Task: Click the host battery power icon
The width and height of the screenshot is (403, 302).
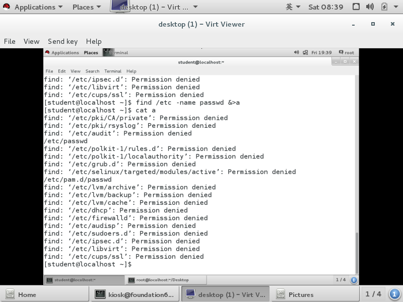Action: tap(384, 7)
